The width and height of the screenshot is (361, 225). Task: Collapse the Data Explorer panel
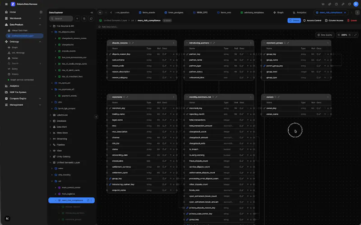coord(92,13)
